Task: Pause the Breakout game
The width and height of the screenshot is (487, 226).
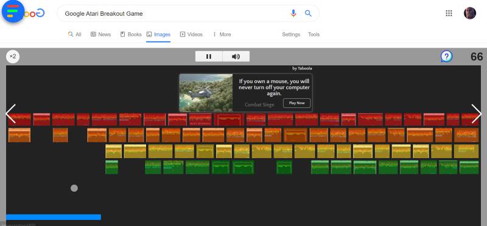Action: pyautogui.click(x=209, y=56)
